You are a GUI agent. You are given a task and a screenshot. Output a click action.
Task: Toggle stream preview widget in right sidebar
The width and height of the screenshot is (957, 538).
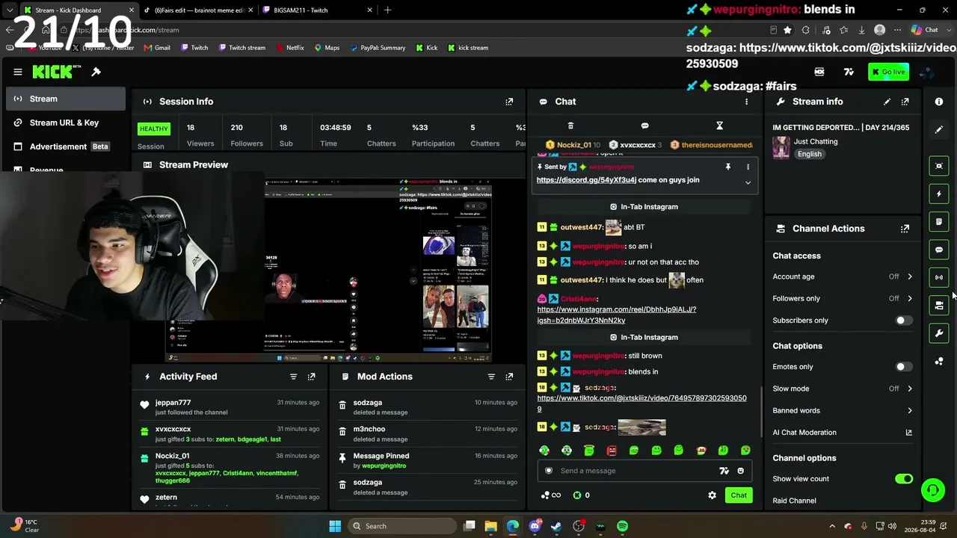(x=939, y=166)
